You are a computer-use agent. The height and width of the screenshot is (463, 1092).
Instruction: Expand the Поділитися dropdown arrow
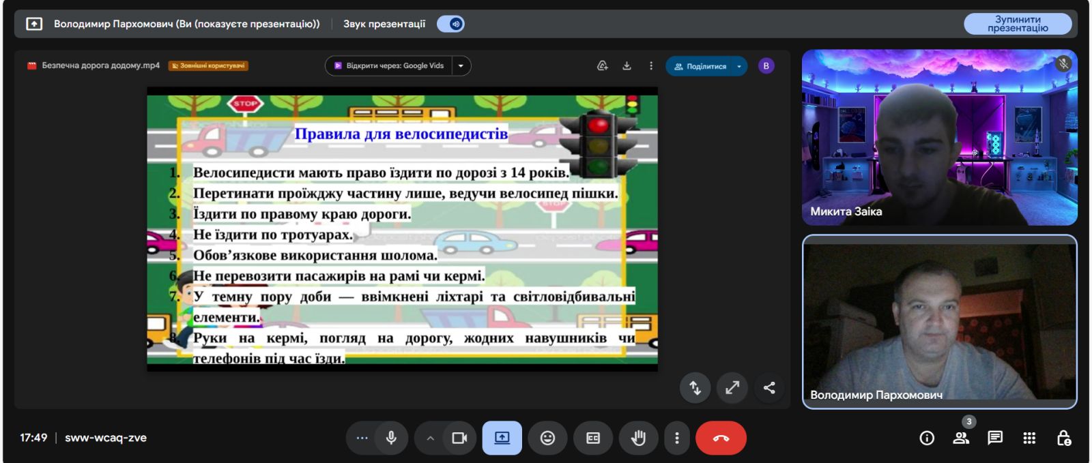(x=739, y=67)
